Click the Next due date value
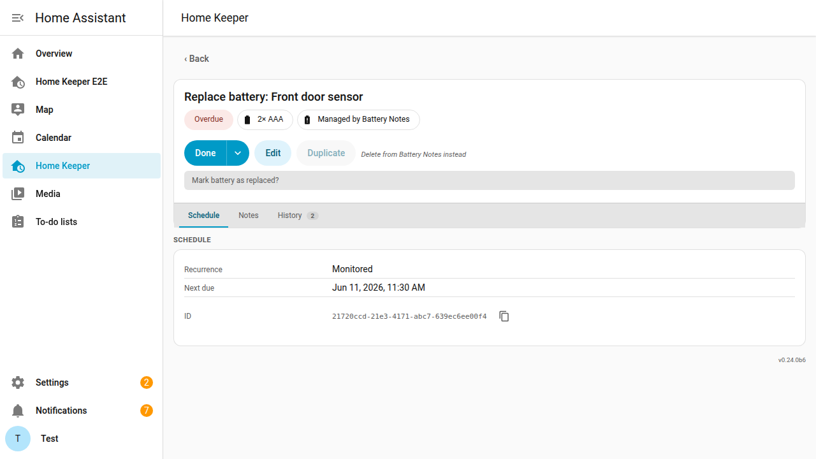The height and width of the screenshot is (459, 816). click(379, 288)
